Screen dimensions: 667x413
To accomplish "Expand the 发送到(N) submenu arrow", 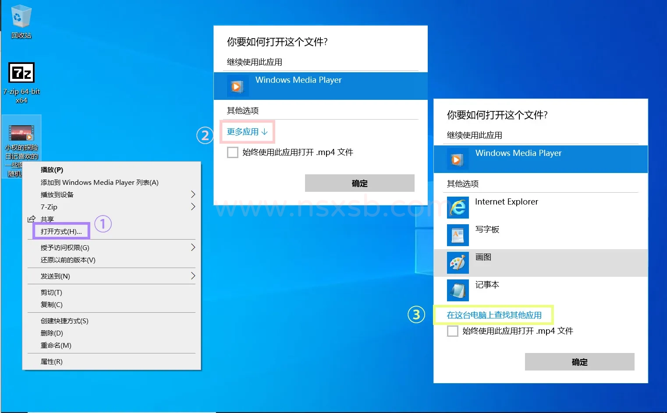I will (193, 276).
